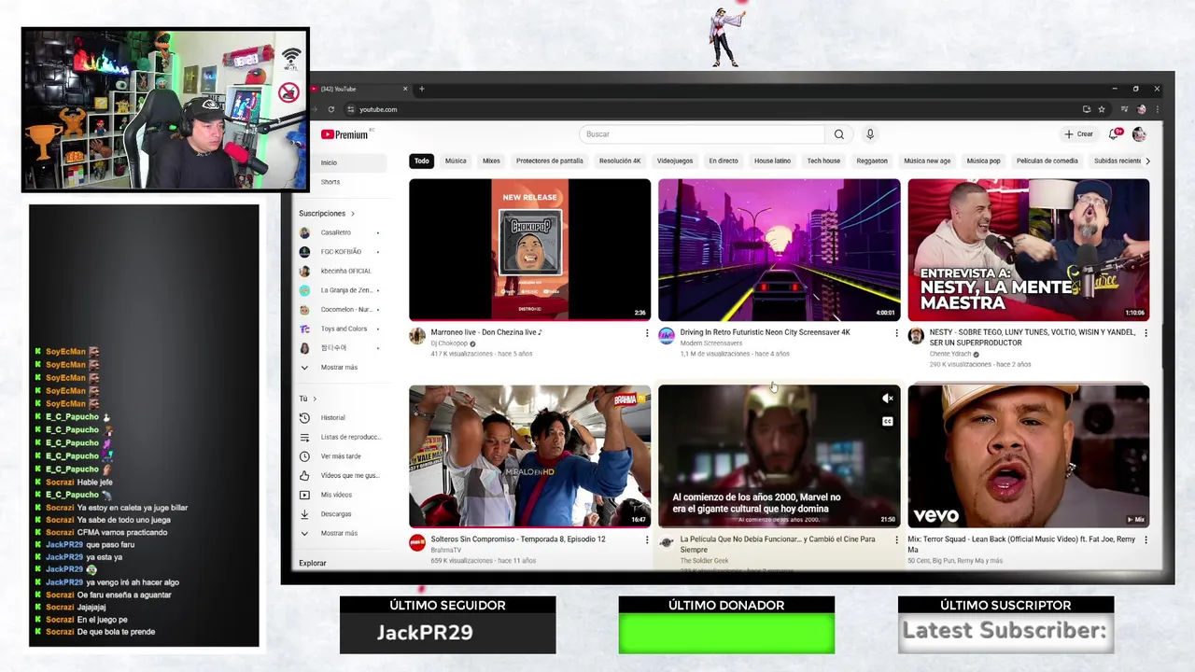Screen dimensions: 1195x672
Task: Open options for Marroneo live video
Action: coord(647,332)
